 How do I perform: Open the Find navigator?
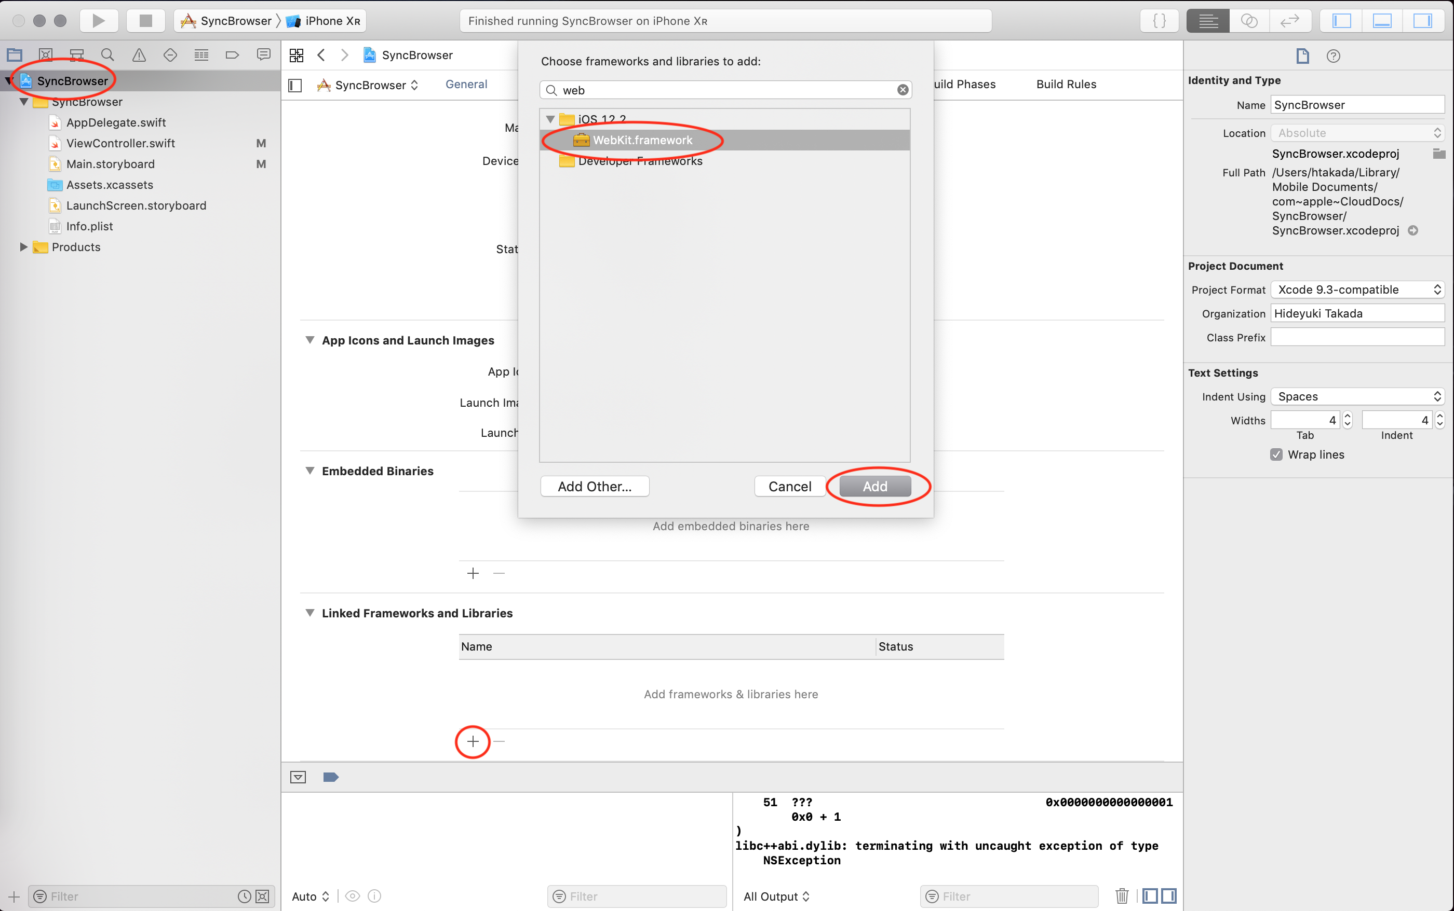click(x=107, y=55)
